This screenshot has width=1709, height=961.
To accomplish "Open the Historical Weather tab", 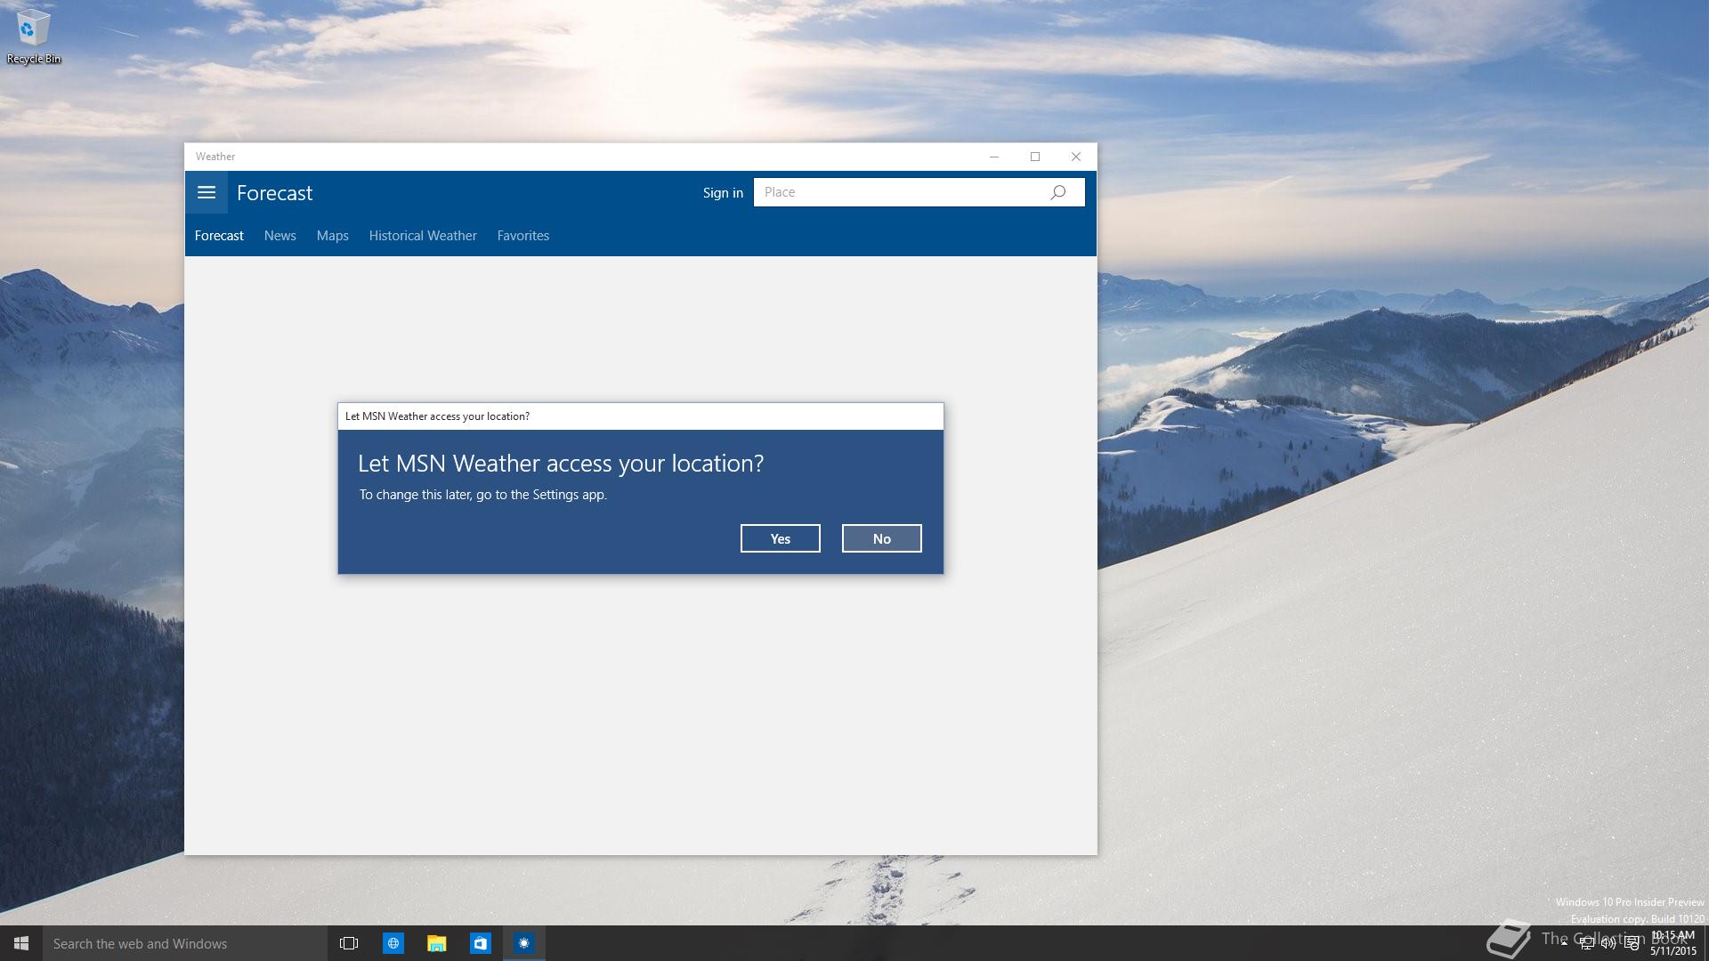I will pyautogui.click(x=423, y=236).
